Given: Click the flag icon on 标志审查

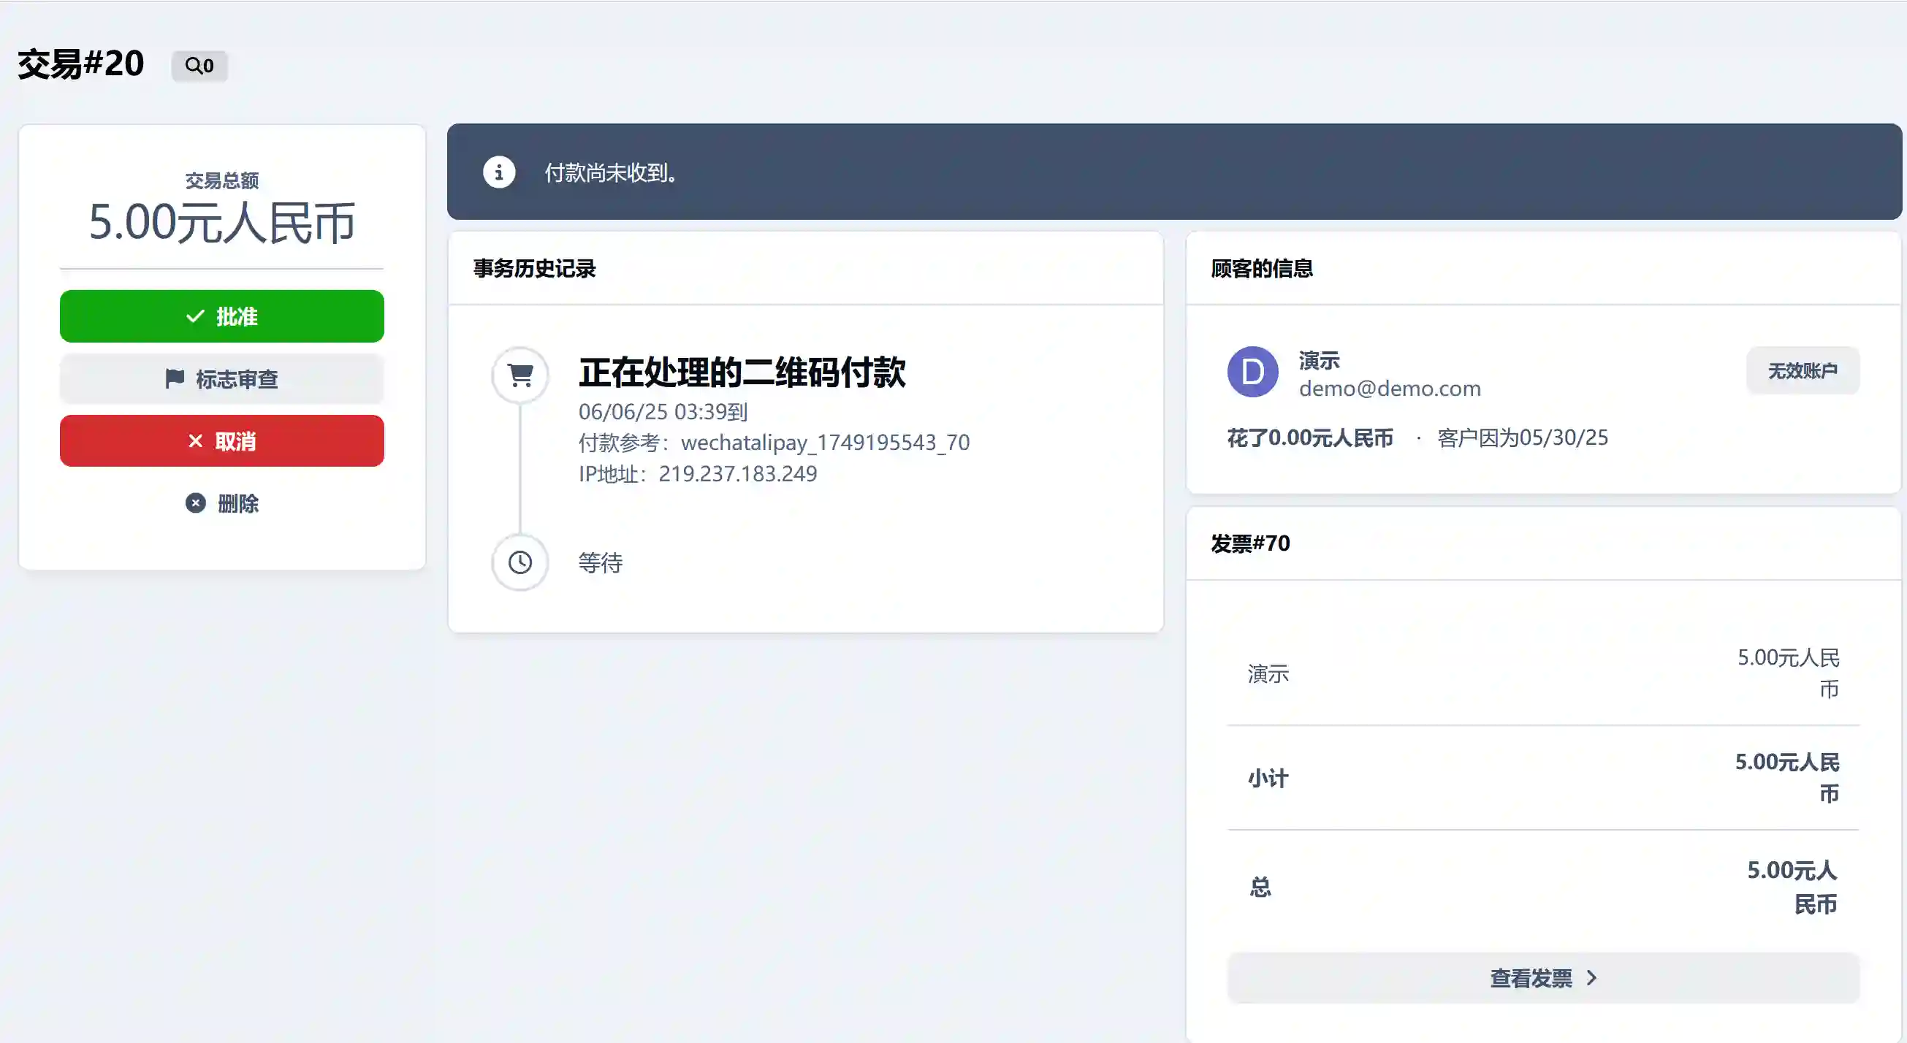Looking at the screenshot, I should (x=175, y=379).
